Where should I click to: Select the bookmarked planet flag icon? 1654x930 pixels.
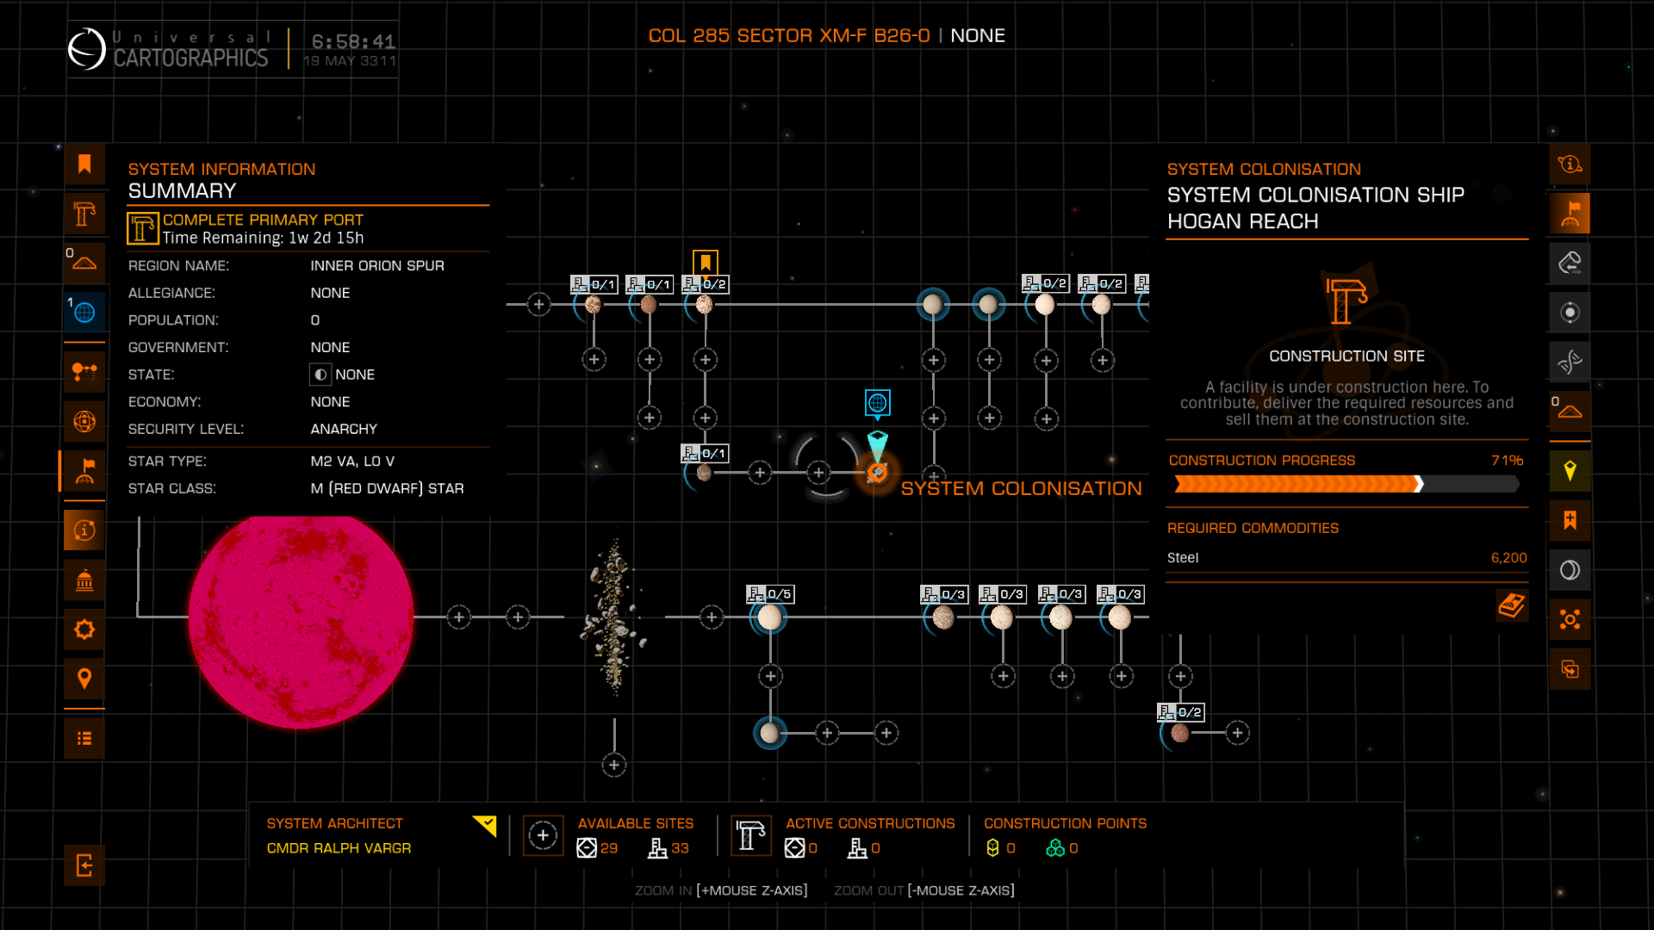tap(706, 262)
